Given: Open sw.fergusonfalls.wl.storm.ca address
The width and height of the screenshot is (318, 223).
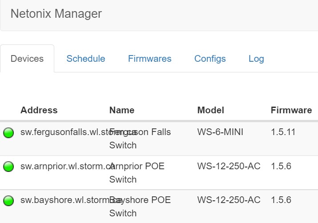Looking at the screenshot, I should [62, 132].
